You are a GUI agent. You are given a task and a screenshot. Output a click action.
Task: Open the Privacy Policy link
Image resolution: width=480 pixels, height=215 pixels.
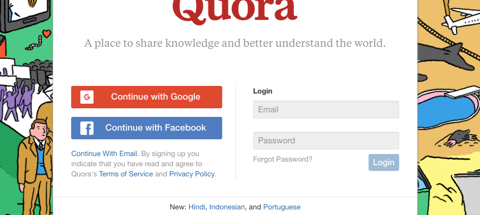[192, 174]
